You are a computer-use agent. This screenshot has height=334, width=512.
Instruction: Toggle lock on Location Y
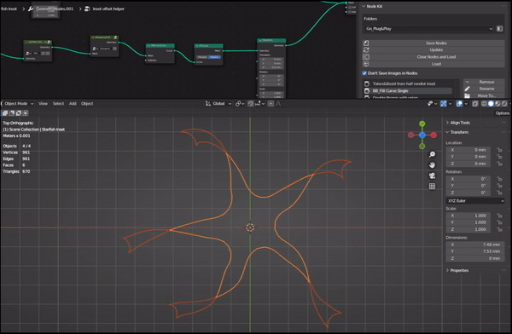pyautogui.click(x=499, y=157)
